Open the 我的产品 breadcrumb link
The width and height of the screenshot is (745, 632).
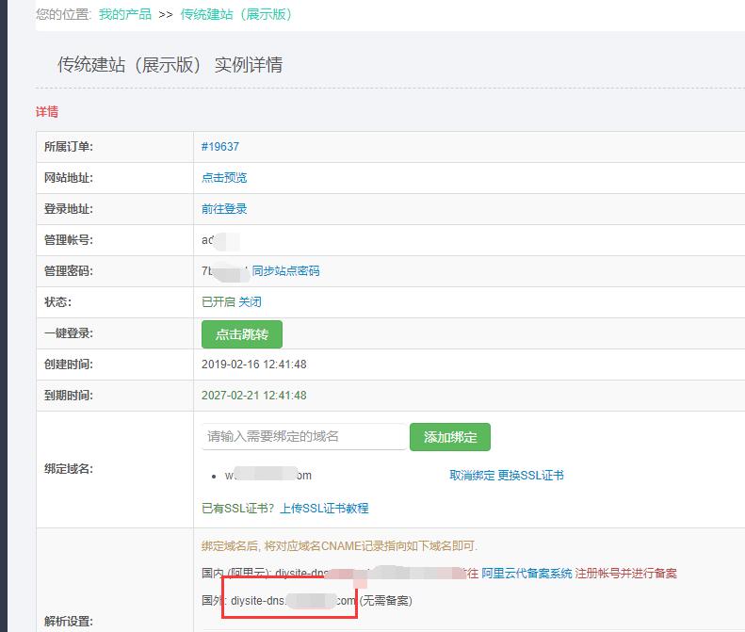pos(124,14)
